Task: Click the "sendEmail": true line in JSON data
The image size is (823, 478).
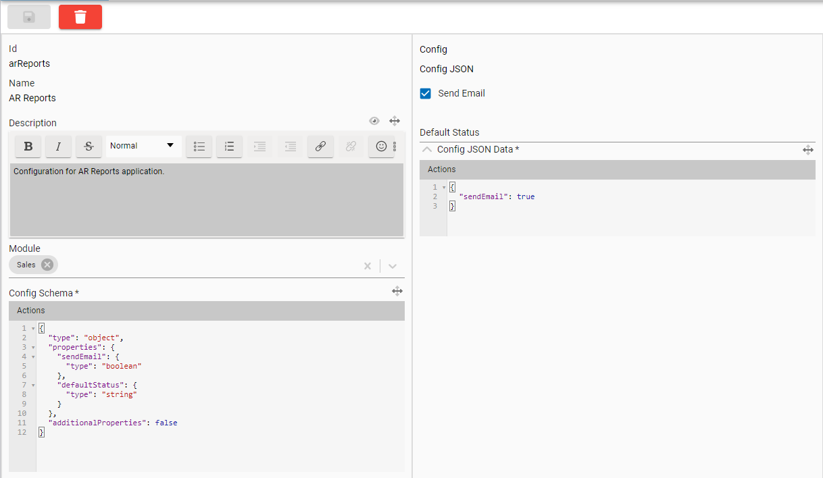Action: 497,196
